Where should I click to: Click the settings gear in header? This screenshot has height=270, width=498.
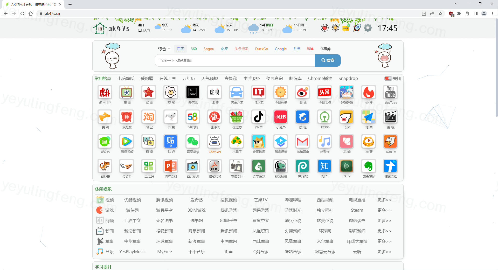(x=368, y=28)
